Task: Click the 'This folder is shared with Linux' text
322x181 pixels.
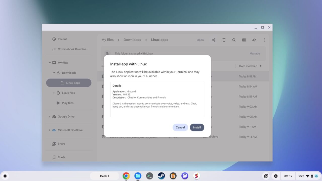Action: coord(134,54)
